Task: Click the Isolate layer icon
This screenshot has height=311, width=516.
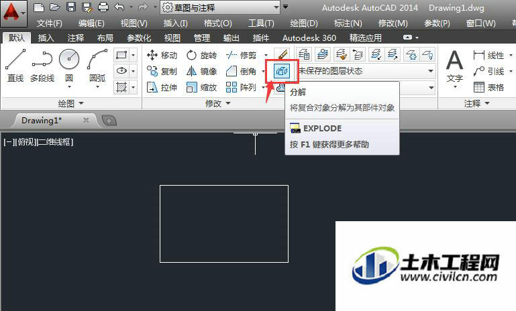Action: coord(376,54)
